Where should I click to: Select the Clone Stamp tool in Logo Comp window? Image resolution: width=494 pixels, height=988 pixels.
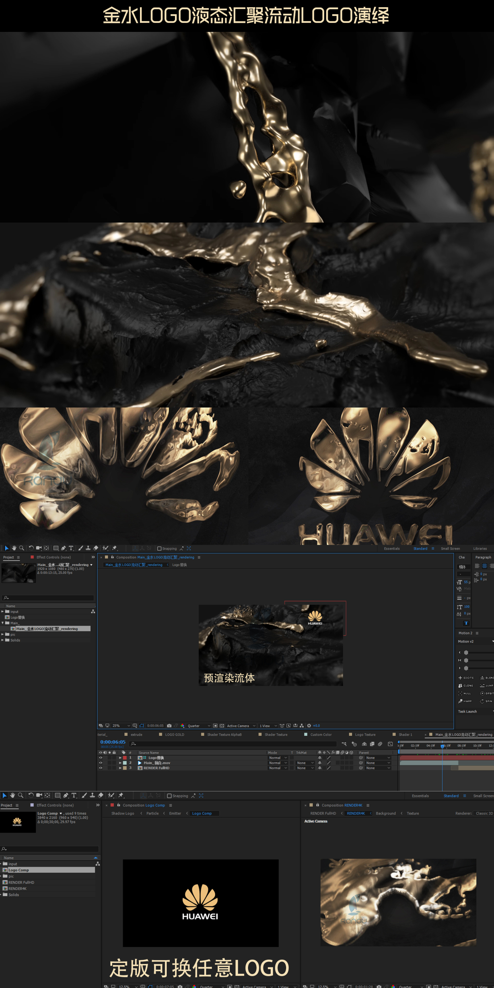click(x=92, y=796)
